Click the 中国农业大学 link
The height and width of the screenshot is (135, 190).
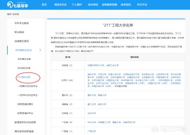[x=112, y=80]
